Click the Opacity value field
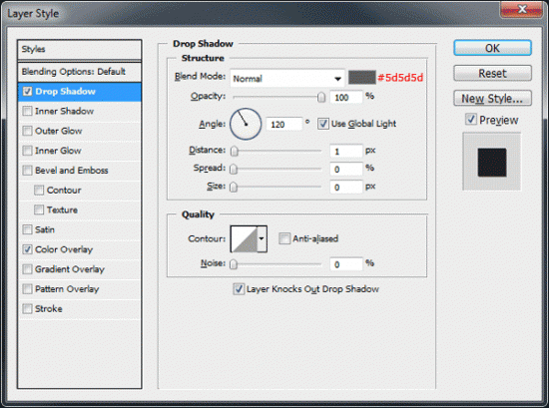This screenshot has height=408, width=549. pos(345,98)
